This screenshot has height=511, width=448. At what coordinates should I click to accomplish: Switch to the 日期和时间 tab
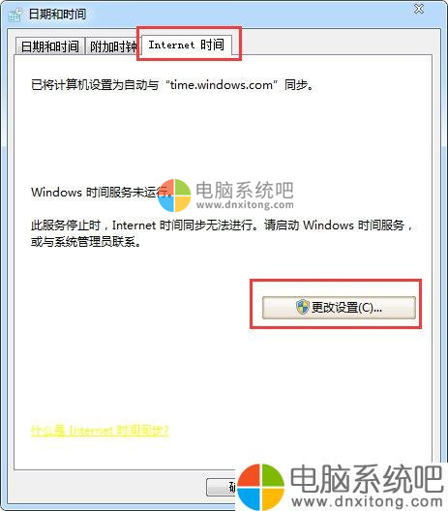click(x=50, y=46)
